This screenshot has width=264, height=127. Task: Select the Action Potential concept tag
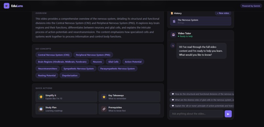click(133, 62)
